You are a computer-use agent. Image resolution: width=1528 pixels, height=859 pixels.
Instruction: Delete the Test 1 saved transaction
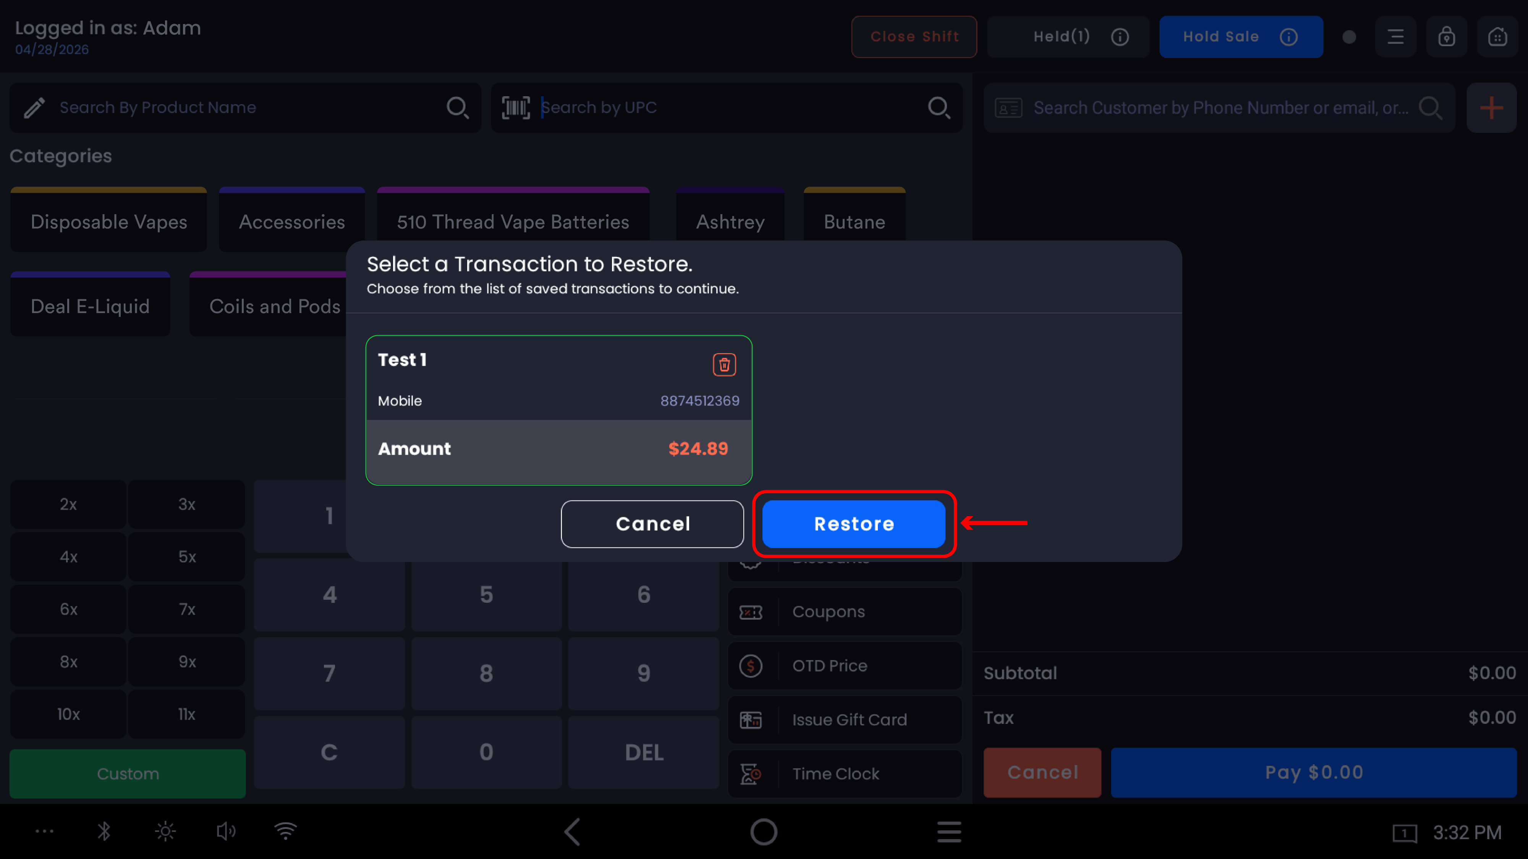[x=724, y=365]
